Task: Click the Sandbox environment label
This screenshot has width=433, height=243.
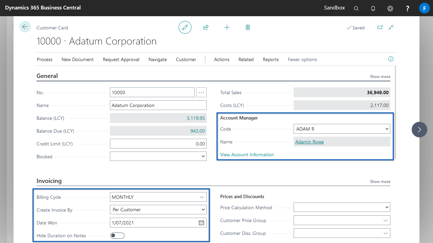Action: [335, 7]
